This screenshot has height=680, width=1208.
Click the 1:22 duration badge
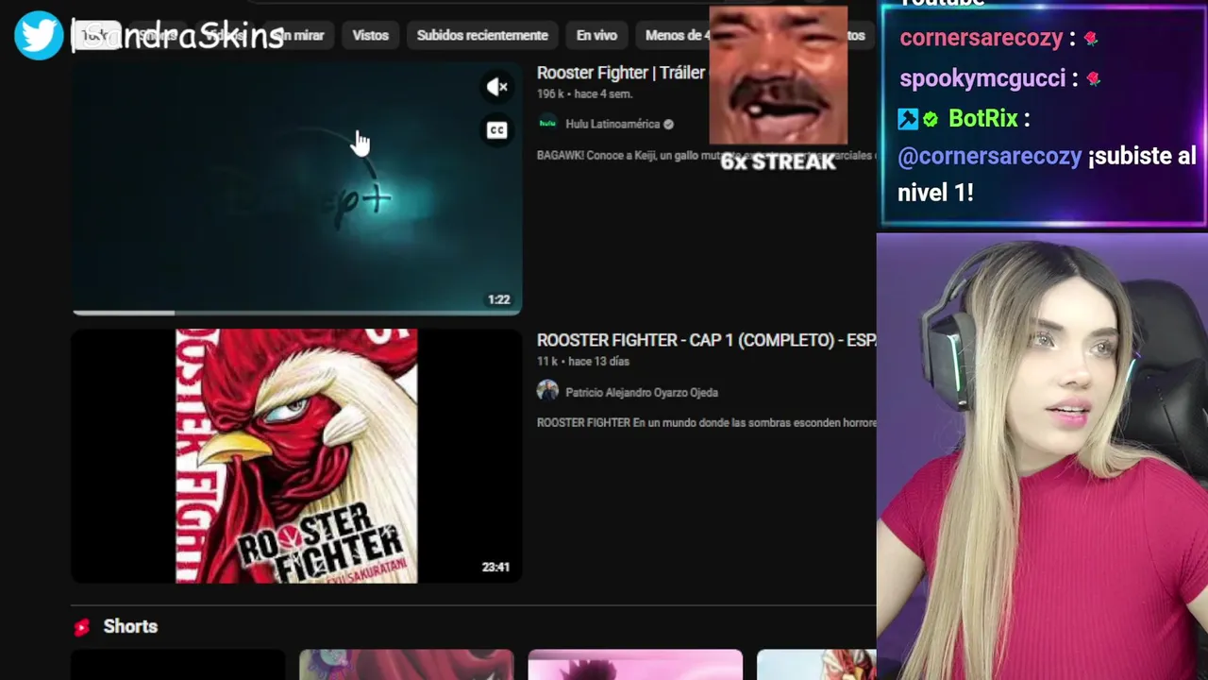(x=498, y=299)
